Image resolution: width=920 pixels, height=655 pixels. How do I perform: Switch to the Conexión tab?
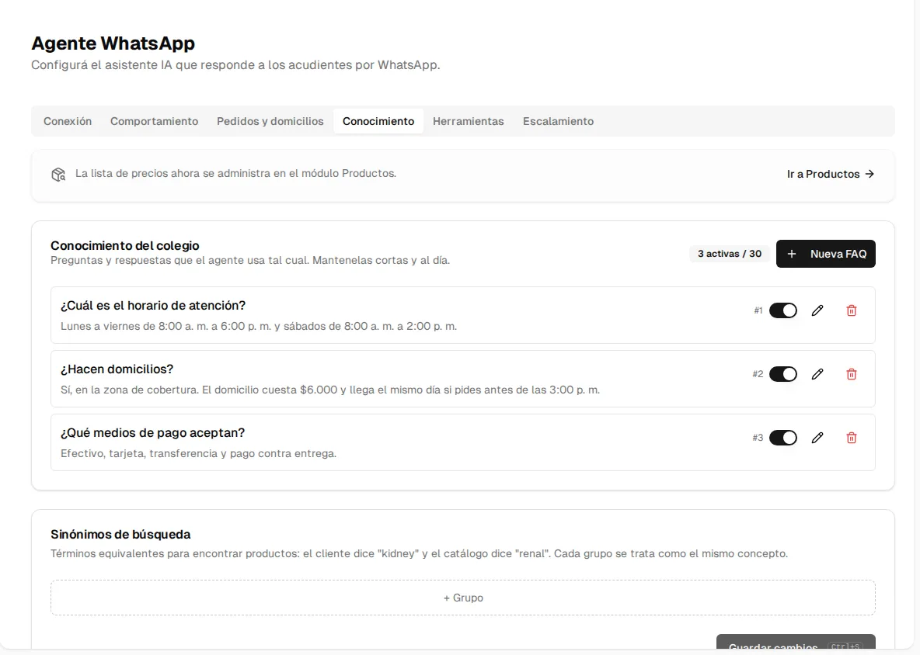point(68,121)
